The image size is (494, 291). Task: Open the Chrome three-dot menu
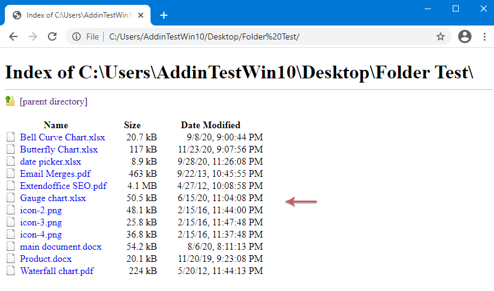(x=484, y=36)
